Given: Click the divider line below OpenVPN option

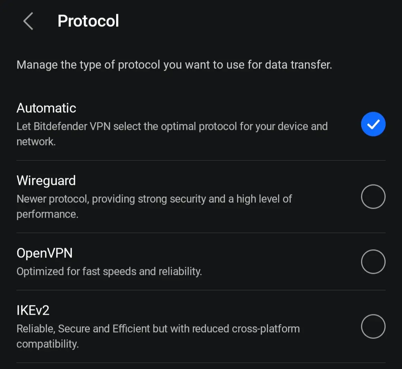Looking at the screenshot, I should click(x=201, y=290).
